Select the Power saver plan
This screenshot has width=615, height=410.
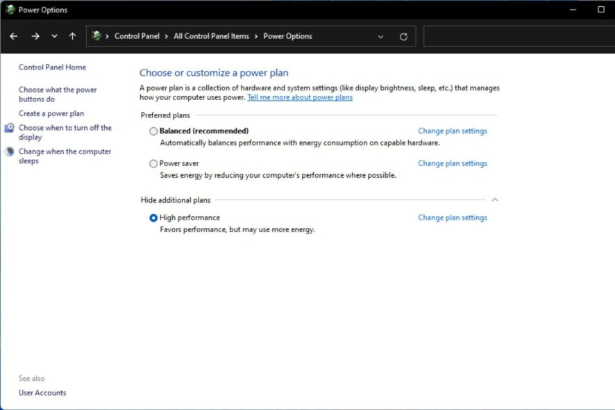[x=153, y=163]
